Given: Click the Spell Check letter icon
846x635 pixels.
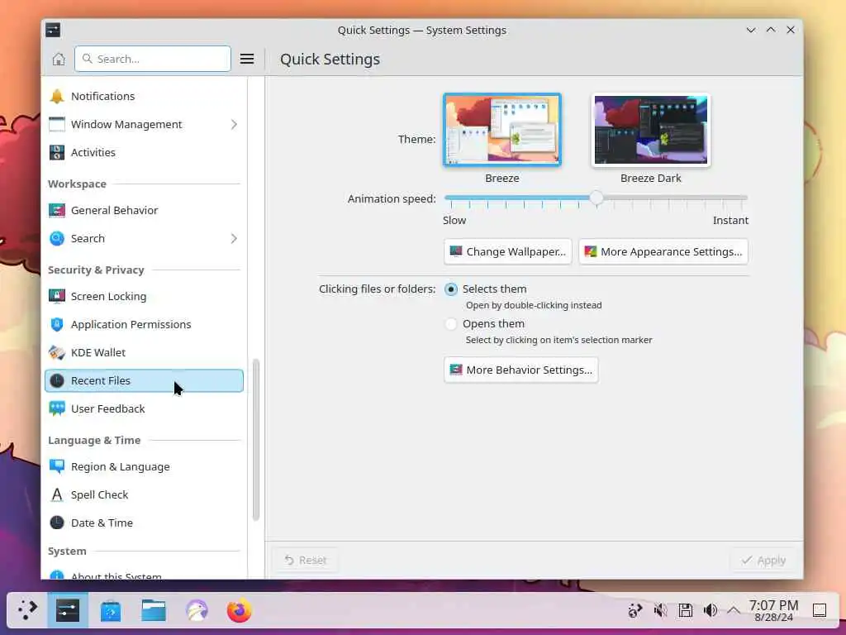Looking at the screenshot, I should 57,494.
